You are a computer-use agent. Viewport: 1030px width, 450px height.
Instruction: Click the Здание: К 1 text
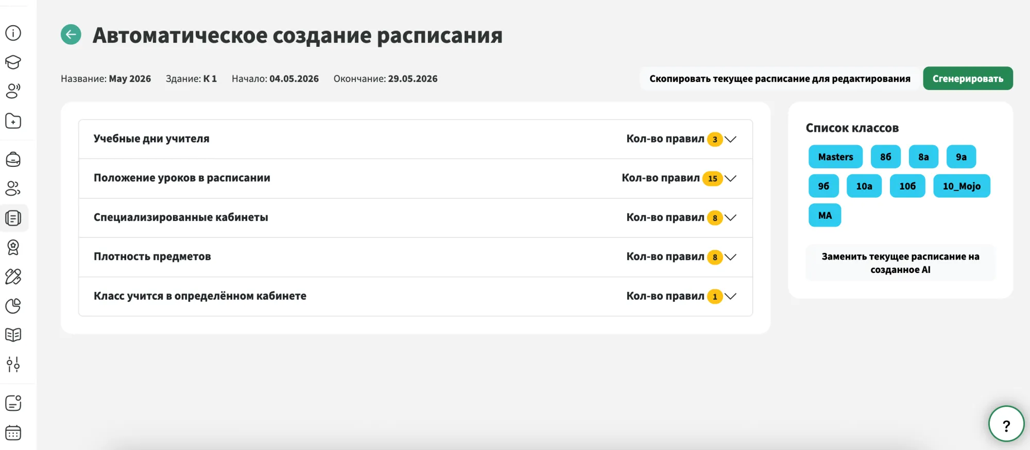tap(191, 79)
